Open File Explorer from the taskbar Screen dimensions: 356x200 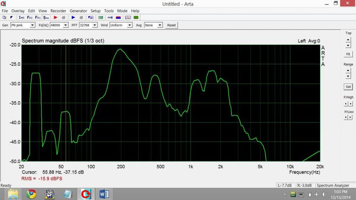pyautogui.click(x=13, y=194)
